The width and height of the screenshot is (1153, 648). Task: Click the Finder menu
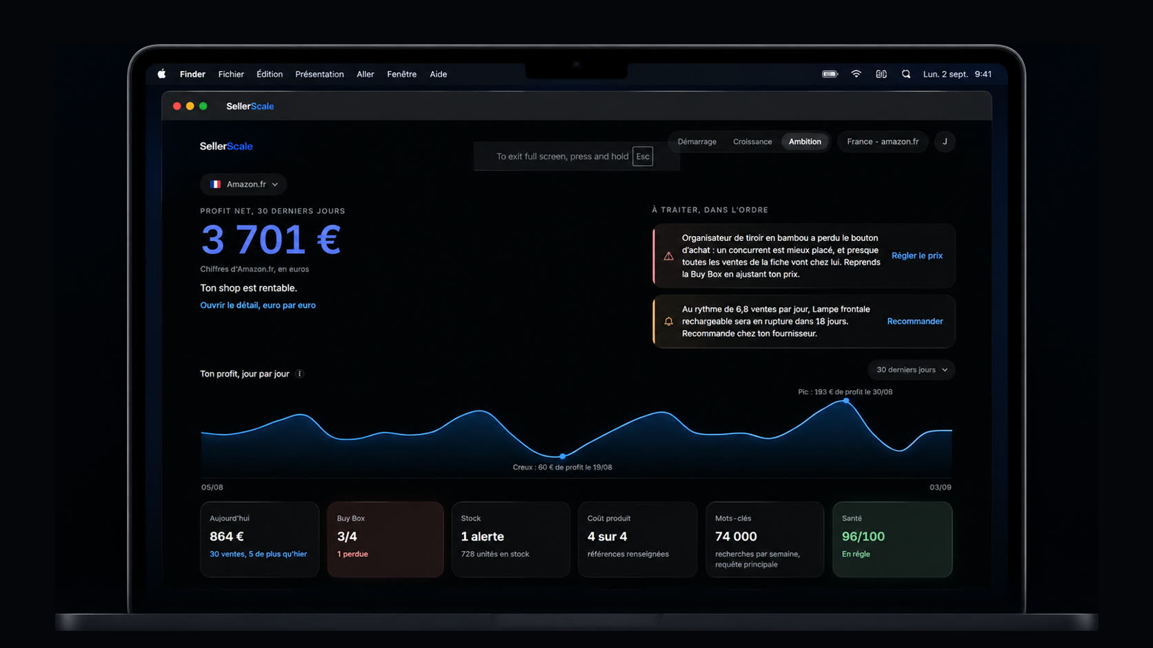click(192, 74)
